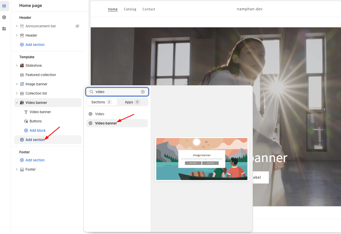Screen dimensions: 341x234
Task: Select the Video banner text block icon
Action: point(26,112)
